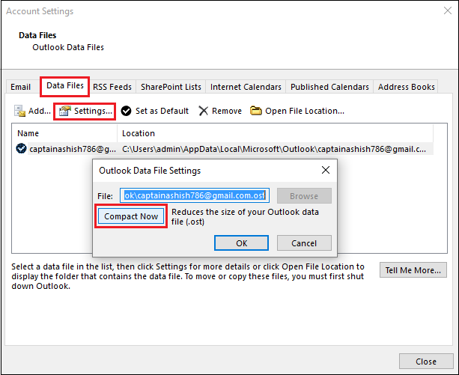Confirm with the OK button
This screenshot has width=459, height=375.
pos(242,243)
